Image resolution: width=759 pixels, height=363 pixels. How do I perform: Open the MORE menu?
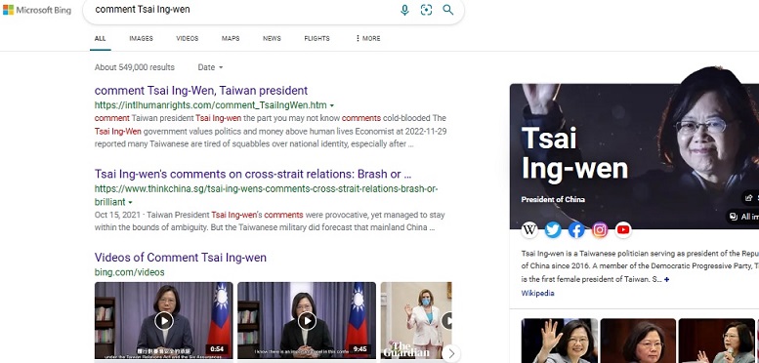click(x=368, y=39)
